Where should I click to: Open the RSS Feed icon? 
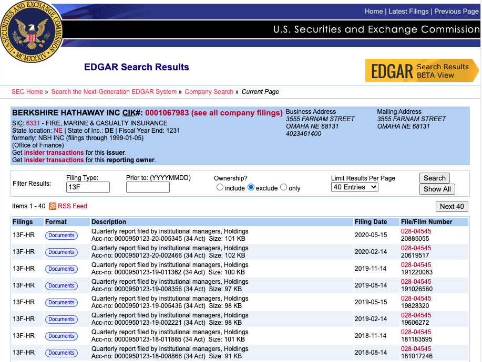[x=53, y=206]
